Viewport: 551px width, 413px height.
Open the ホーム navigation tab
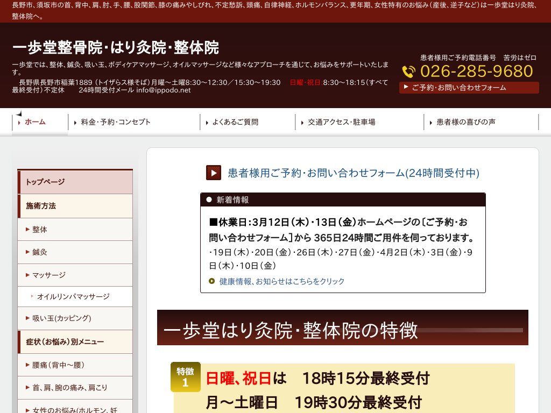[x=35, y=122]
